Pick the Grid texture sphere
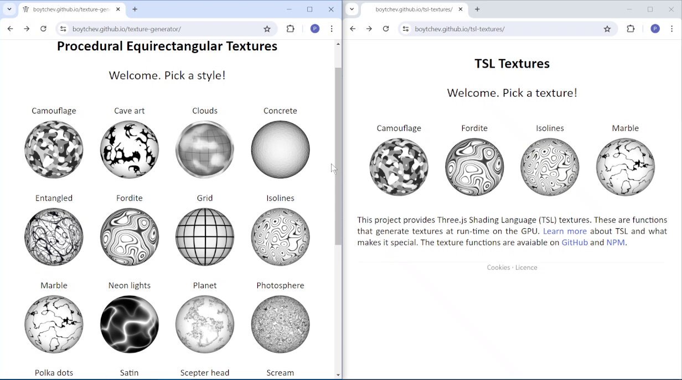682x380 pixels. coord(205,236)
